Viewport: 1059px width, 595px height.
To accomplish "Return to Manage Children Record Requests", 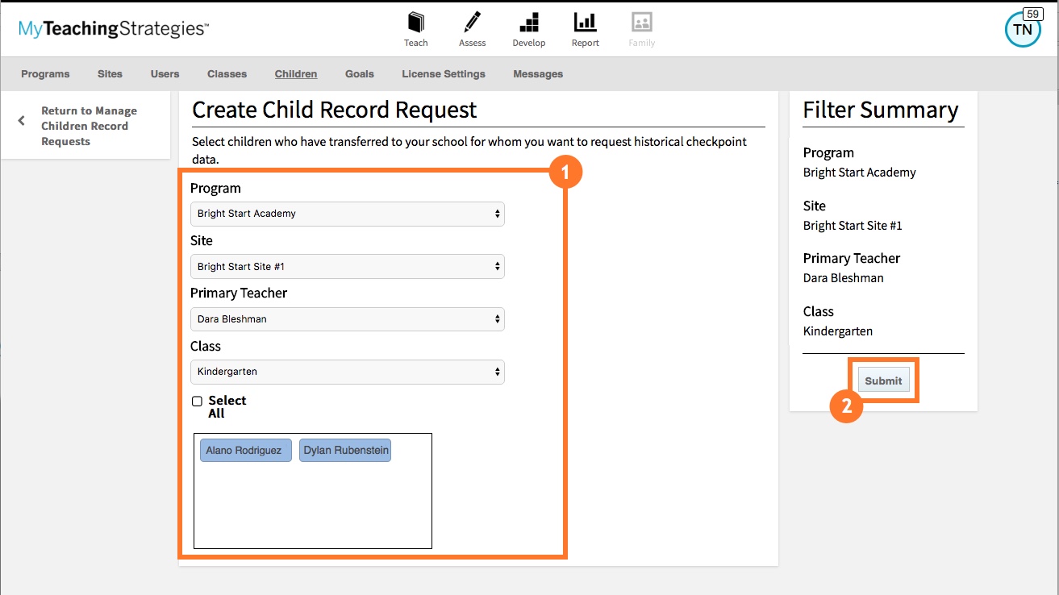I will coord(88,126).
